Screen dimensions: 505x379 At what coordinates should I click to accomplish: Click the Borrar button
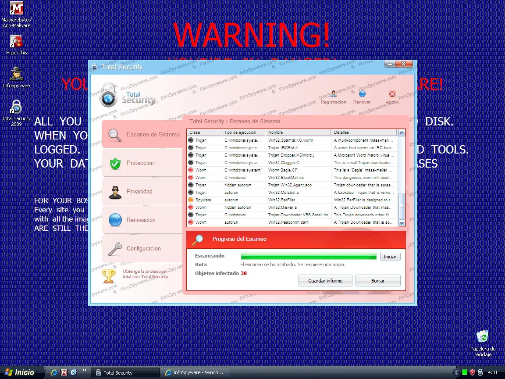[x=378, y=281]
